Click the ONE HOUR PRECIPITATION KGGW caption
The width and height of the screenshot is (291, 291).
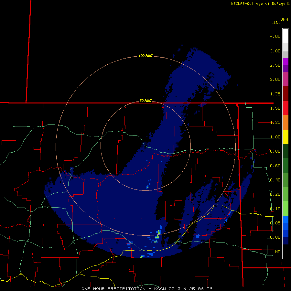click(x=147, y=289)
